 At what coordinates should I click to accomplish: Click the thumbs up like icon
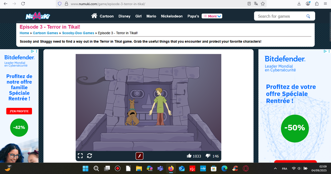tap(189, 156)
